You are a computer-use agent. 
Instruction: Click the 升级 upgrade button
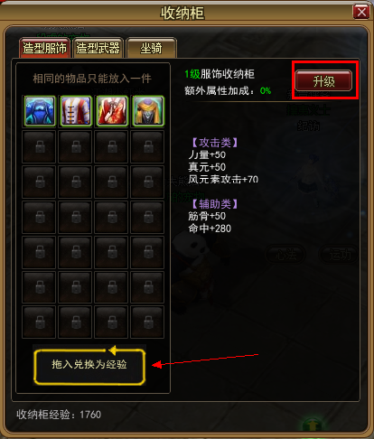323,80
